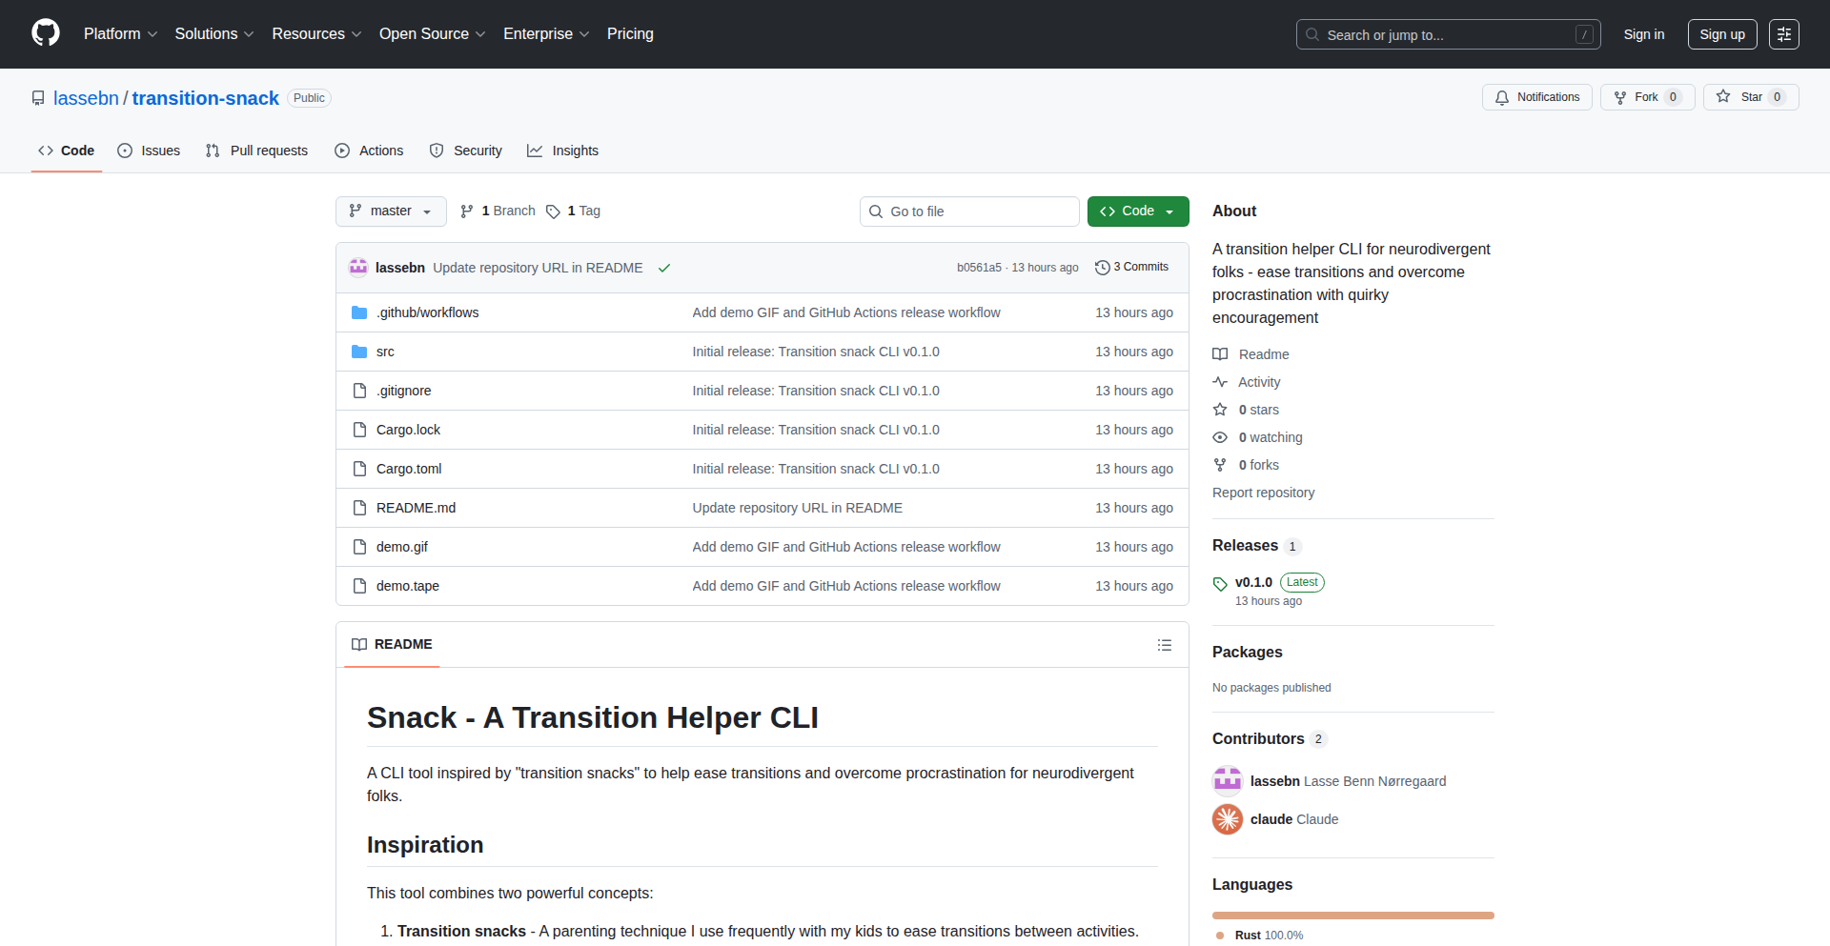
Task: Expand the Enterprise menu
Action: 546,34
